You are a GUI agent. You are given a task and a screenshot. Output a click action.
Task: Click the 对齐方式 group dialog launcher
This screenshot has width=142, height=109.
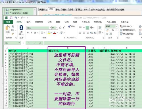click(103, 38)
